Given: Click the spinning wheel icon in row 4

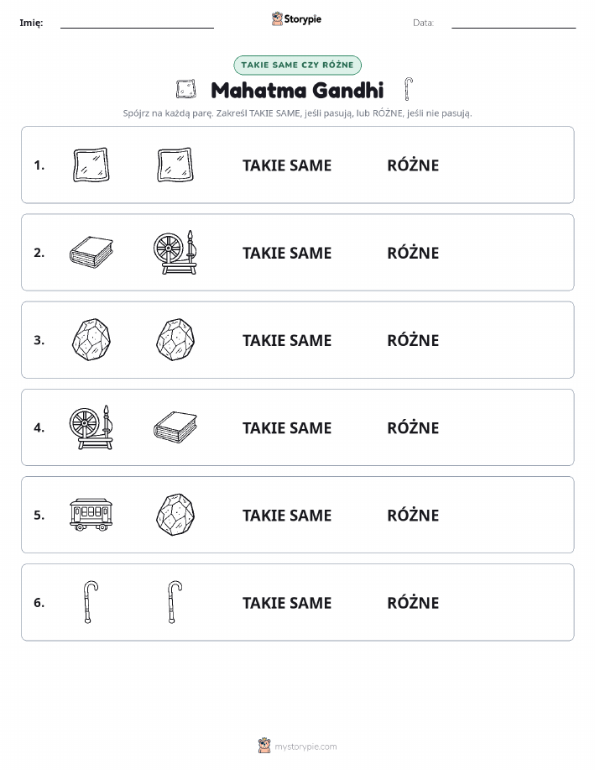Looking at the screenshot, I should pyautogui.click(x=91, y=427).
